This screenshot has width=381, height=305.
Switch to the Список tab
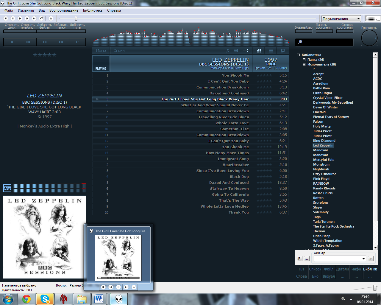click(x=315, y=269)
